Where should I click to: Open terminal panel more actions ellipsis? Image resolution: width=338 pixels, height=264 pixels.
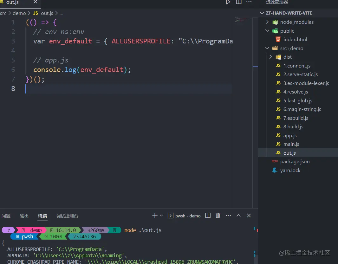(x=228, y=216)
